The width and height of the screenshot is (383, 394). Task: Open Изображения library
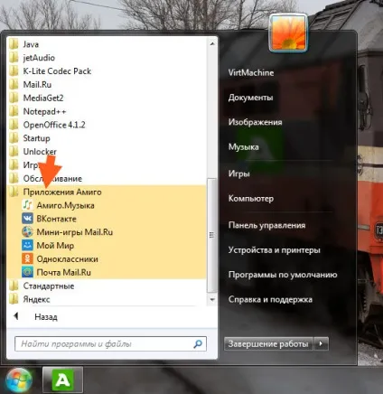pos(256,122)
